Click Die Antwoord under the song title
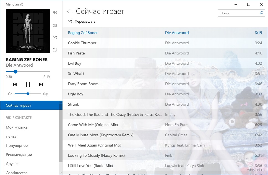Viewport: 268px width, 175px height. [19, 65]
